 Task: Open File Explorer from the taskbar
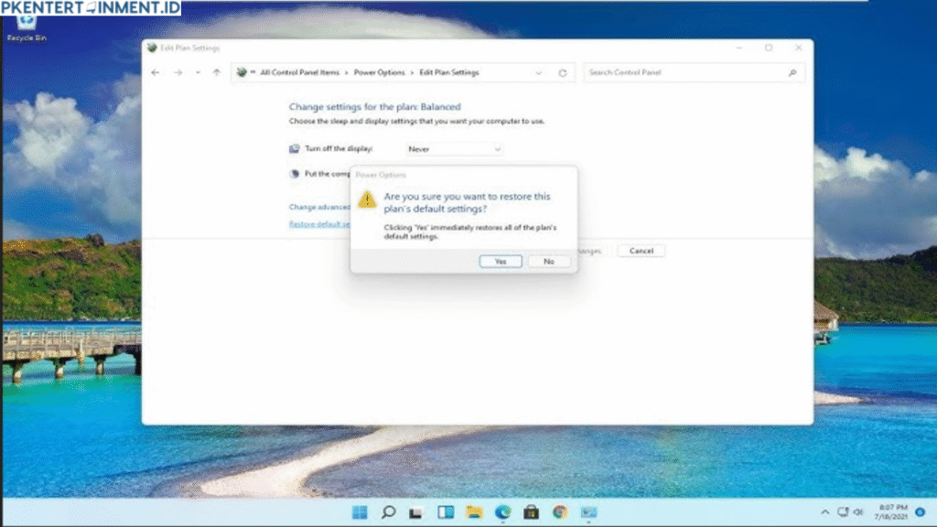tap(474, 512)
